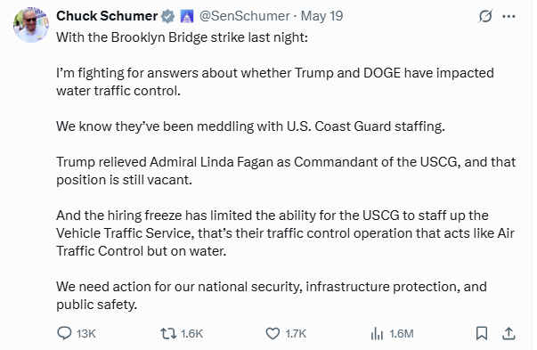Click the Grok explain post icon

pyautogui.click(x=485, y=16)
